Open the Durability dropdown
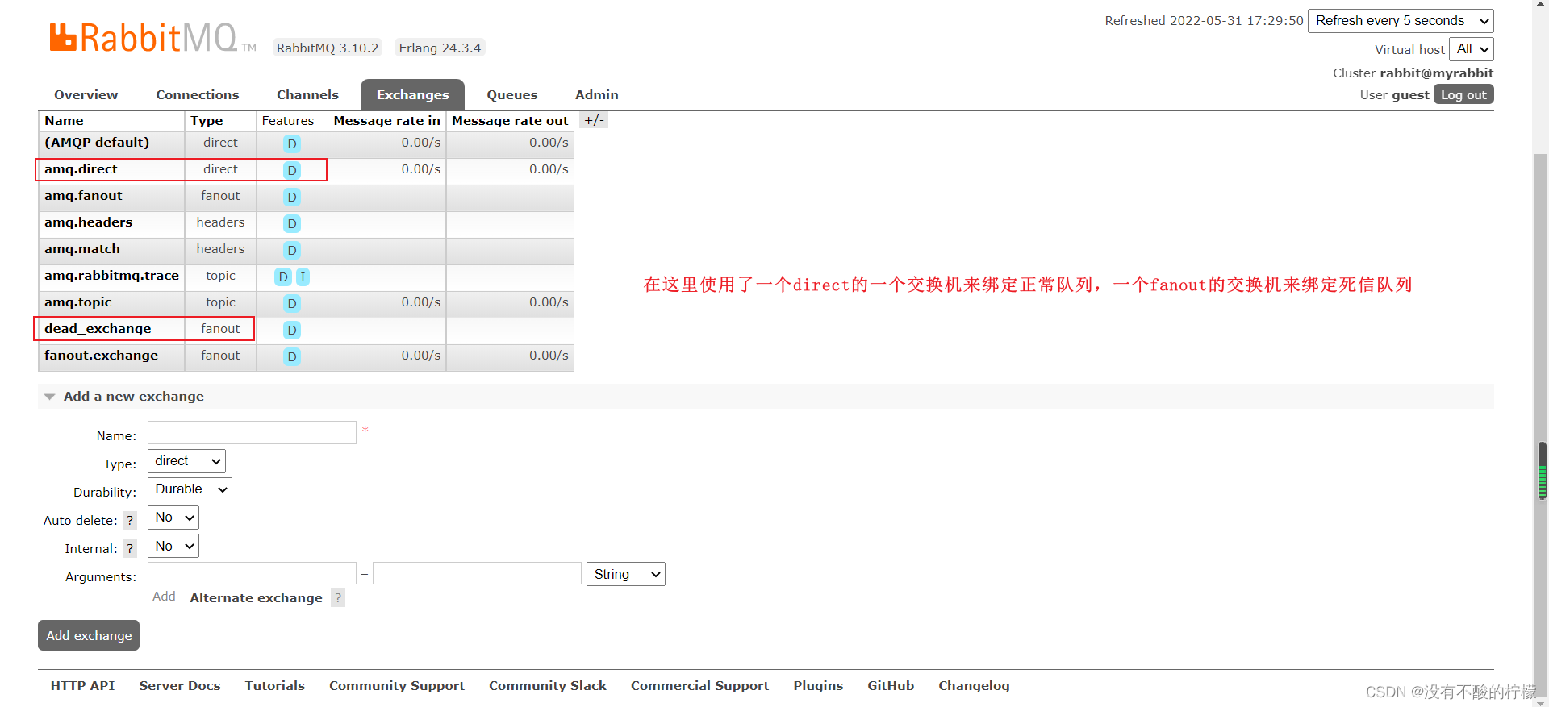Viewport: 1549px width, 707px height. (190, 489)
